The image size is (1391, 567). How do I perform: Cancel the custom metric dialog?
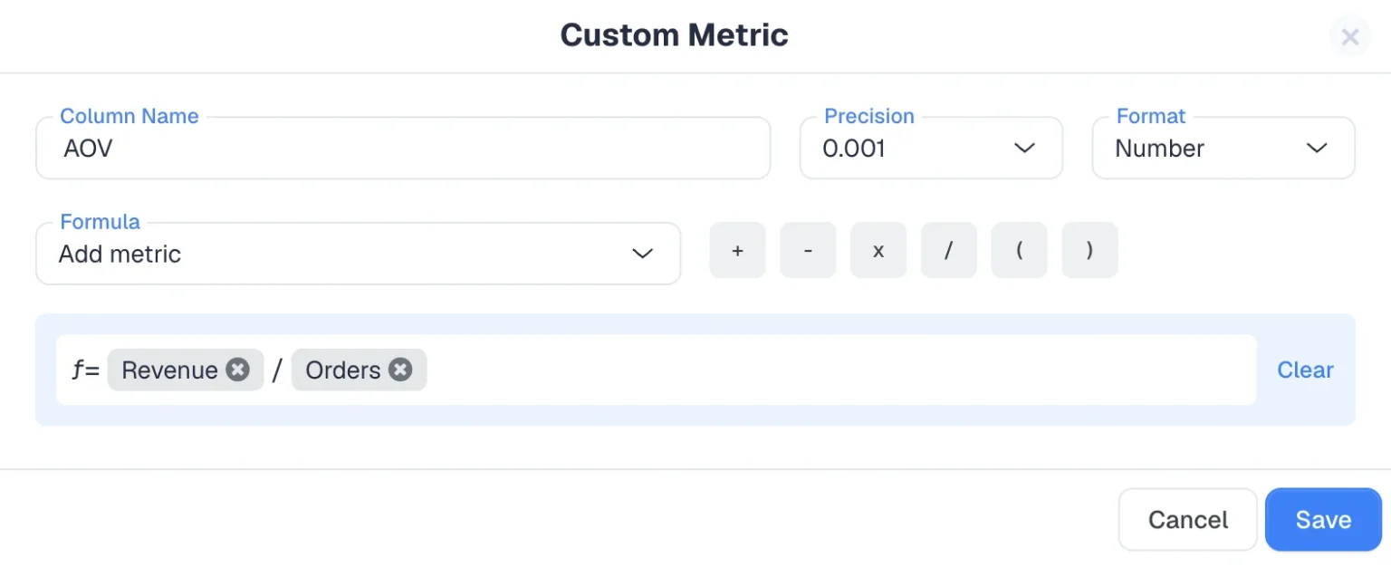point(1188,520)
